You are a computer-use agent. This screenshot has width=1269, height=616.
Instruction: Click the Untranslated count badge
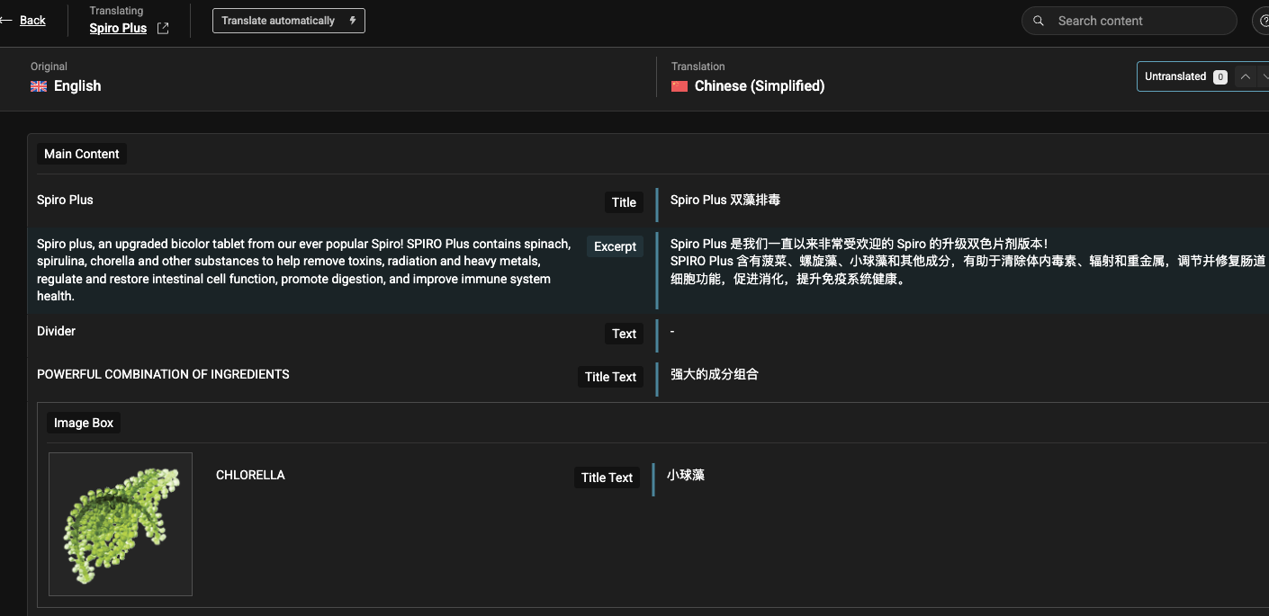point(1220,77)
